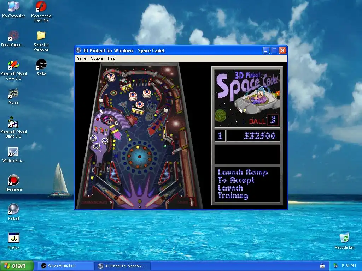Select the Mypal raccoon icon

[13, 96]
